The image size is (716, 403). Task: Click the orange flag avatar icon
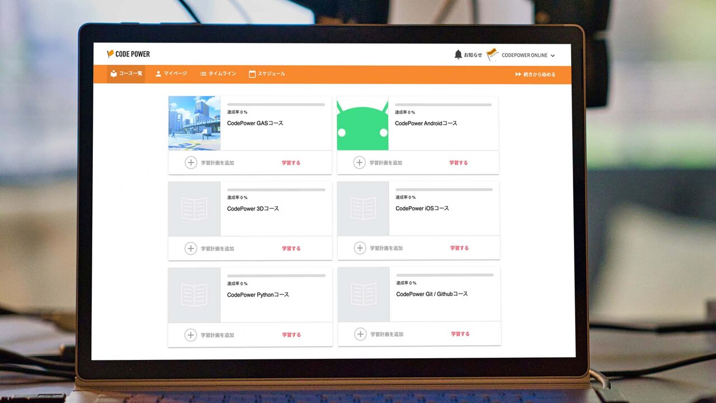click(x=492, y=54)
